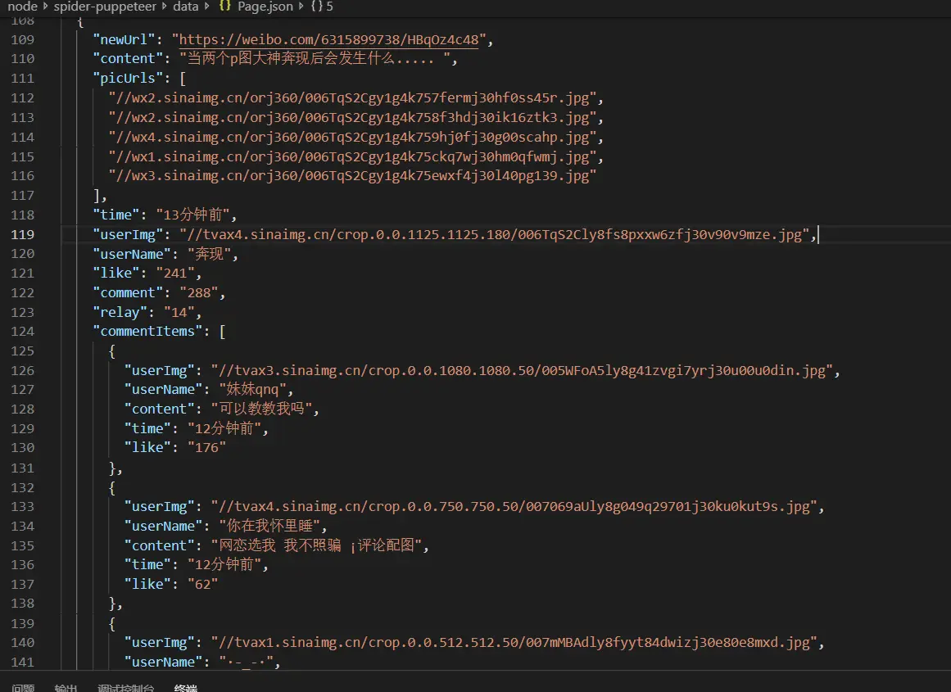951x692 pixels.
Task: Click the like value "176"
Action: click(206, 448)
